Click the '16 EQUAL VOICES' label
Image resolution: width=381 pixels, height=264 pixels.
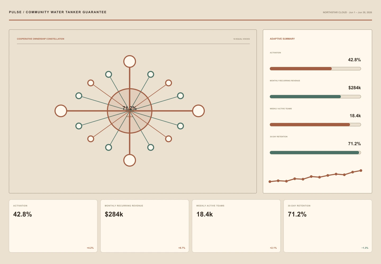tap(241, 39)
